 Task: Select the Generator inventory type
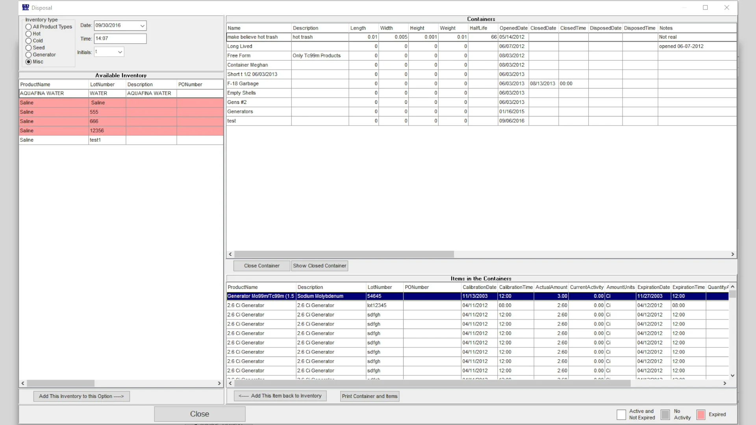click(x=28, y=55)
